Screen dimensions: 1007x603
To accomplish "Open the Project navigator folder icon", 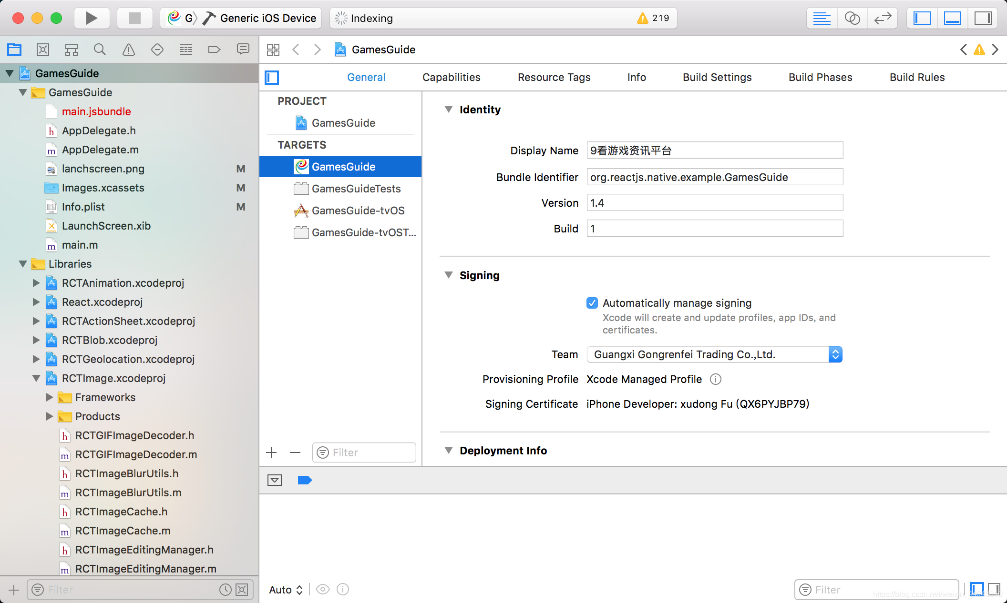I will click(14, 49).
